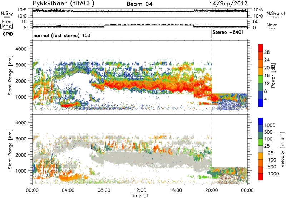
Task: Click the 'Pykkvibaer (fitACF)' plot title
Action: (64, 4)
